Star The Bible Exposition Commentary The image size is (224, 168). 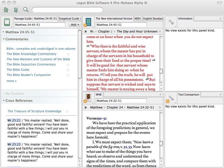tap(68, 64)
